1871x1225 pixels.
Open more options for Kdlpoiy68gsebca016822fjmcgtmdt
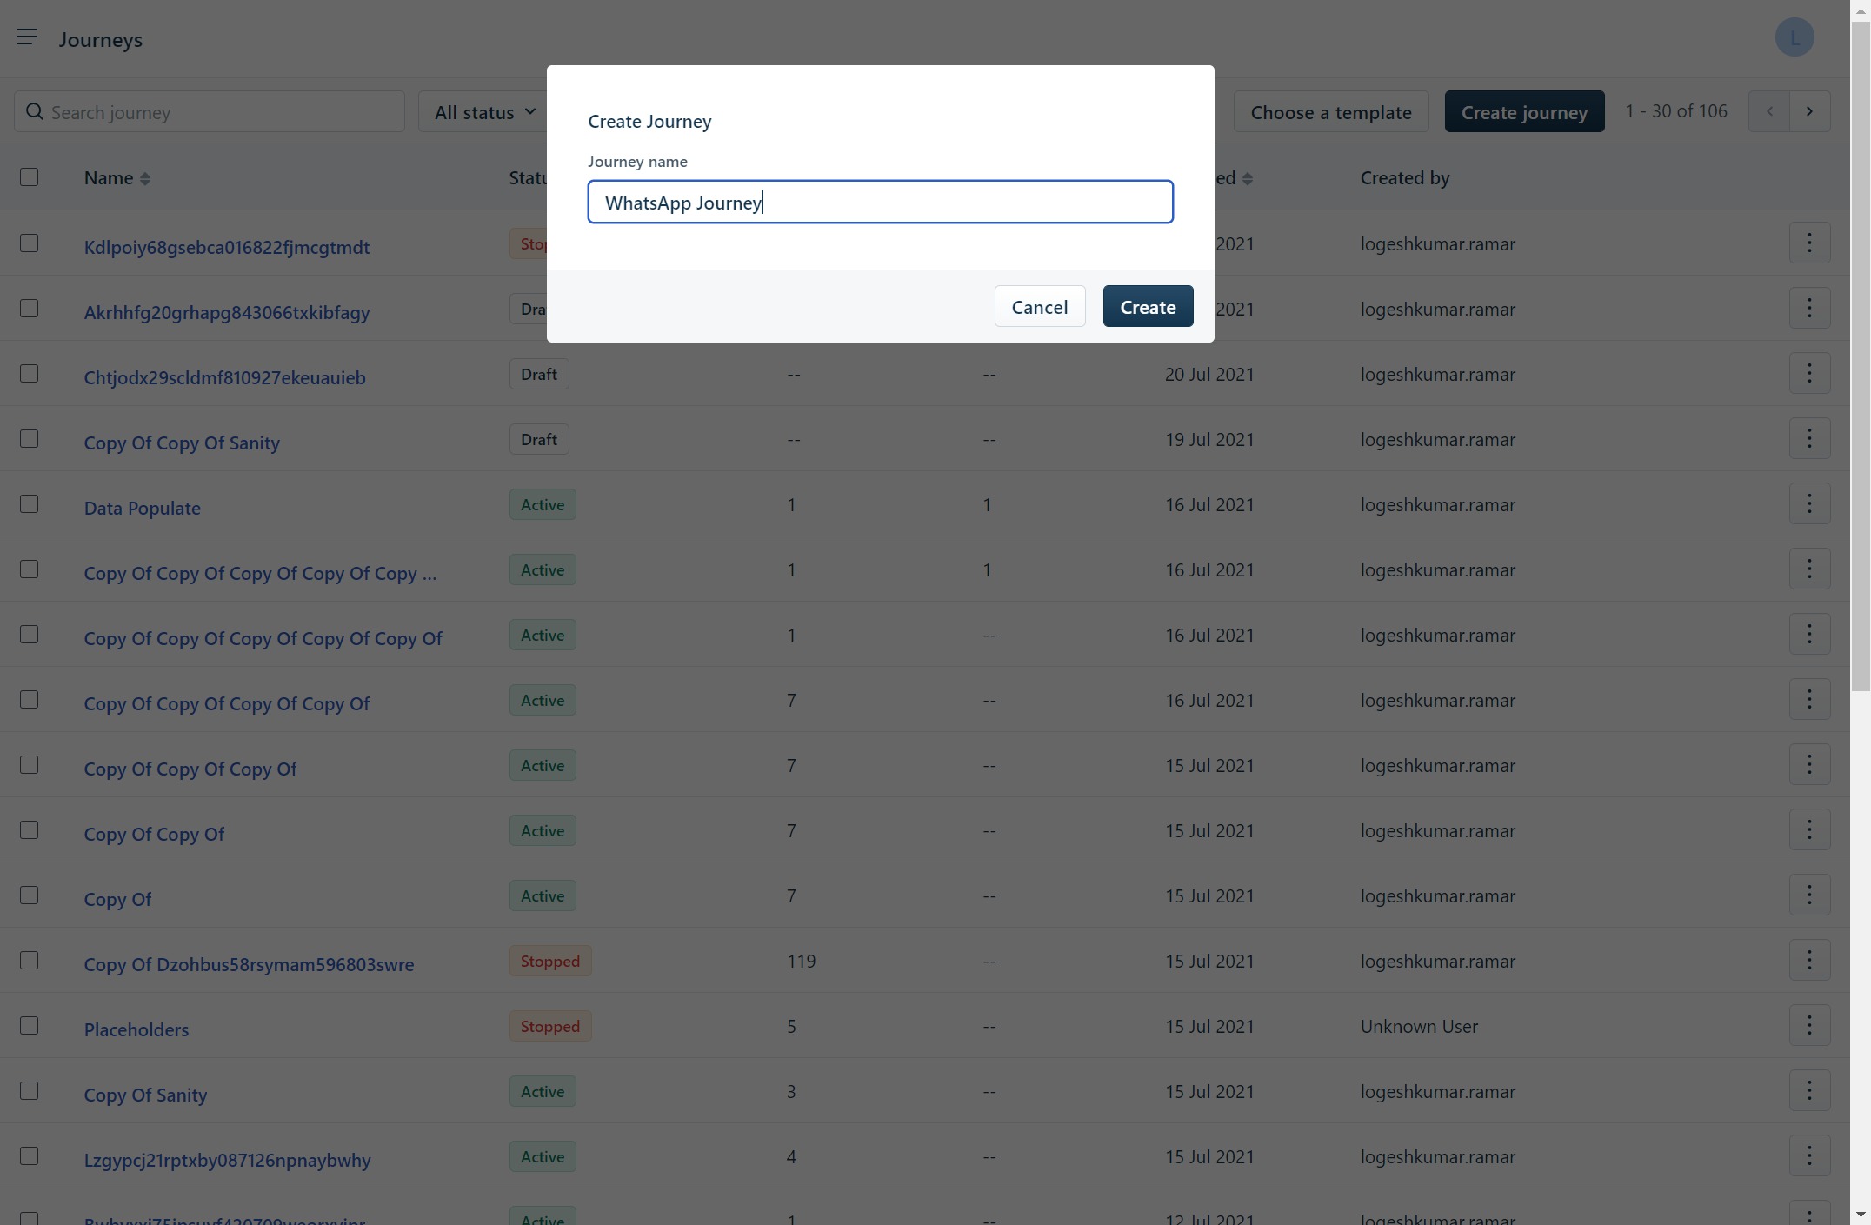point(1810,243)
